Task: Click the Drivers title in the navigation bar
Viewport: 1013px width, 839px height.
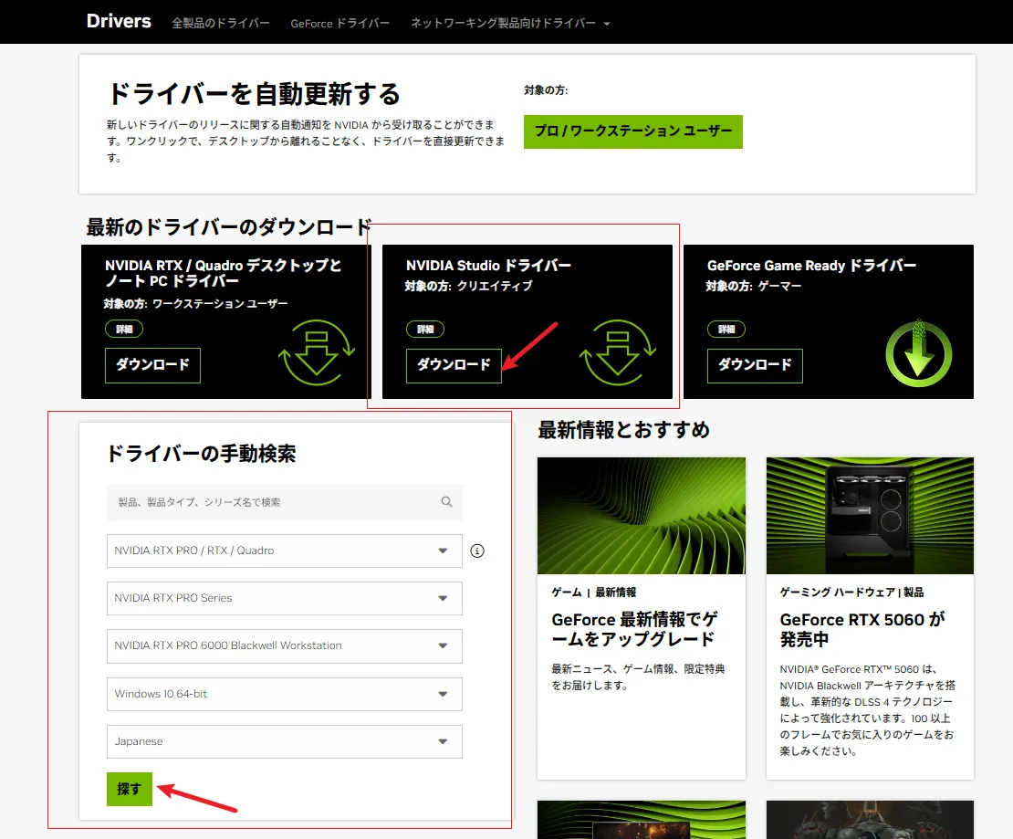Action: pos(119,21)
